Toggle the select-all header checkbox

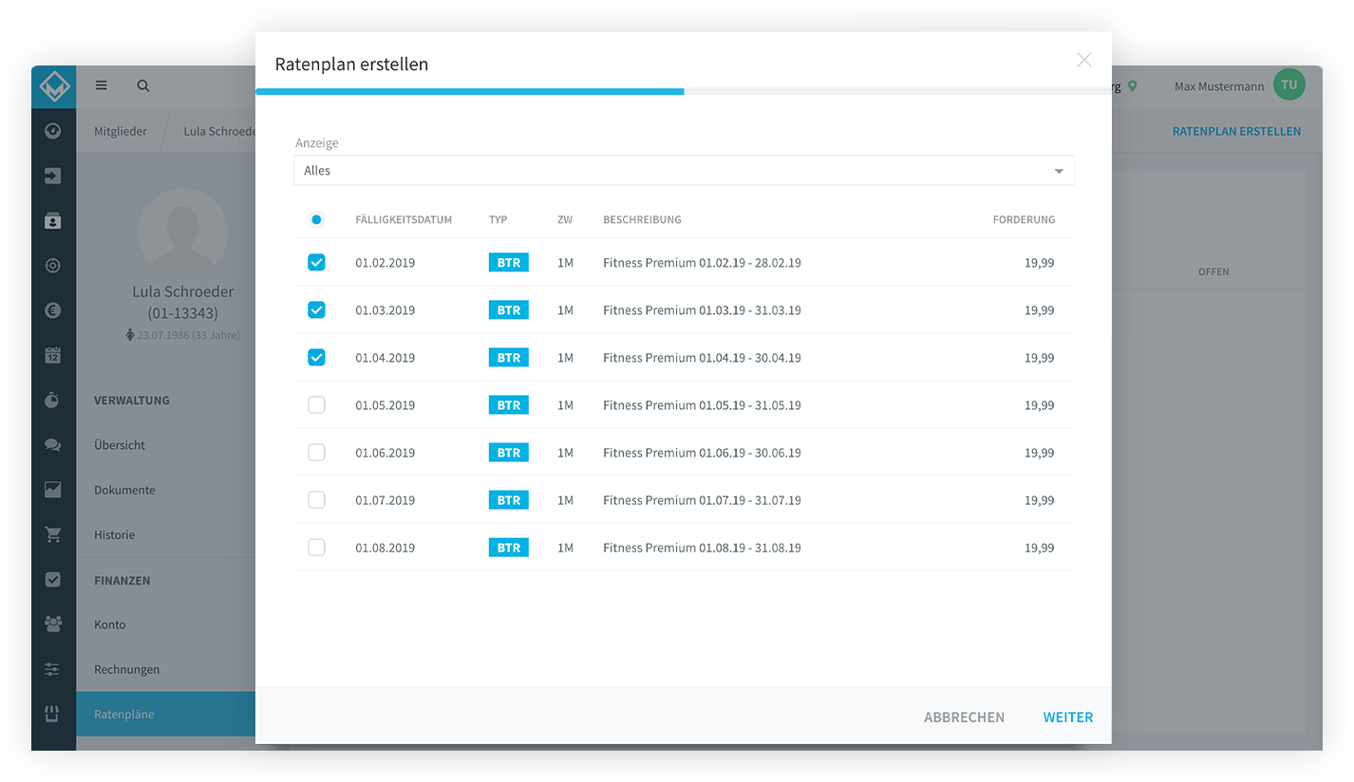(316, 219)
